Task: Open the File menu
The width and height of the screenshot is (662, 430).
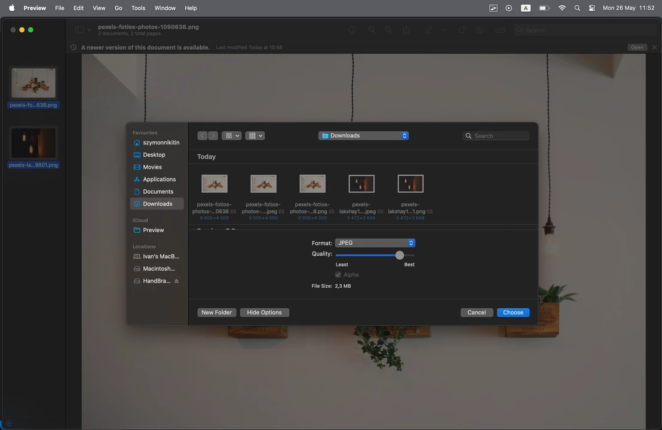Action: (60, 8)
